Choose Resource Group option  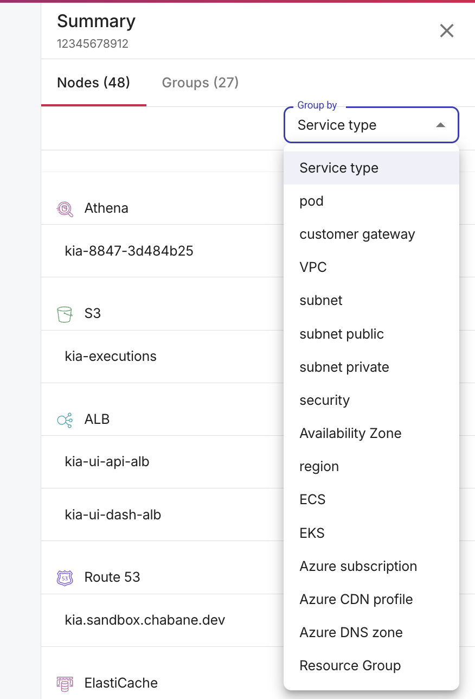pyautogui.click(x=371, y=665)
